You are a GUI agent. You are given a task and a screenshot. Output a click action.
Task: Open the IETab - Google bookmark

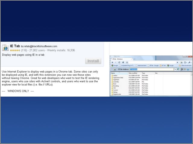[x=153, y=65]
